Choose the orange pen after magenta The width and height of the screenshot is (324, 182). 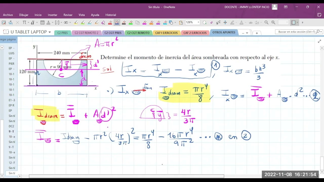151,22
